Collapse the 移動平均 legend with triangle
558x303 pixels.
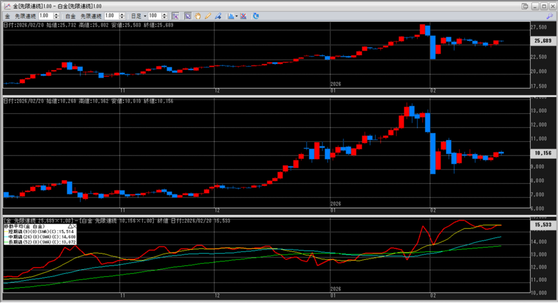[x=70, y=225]
